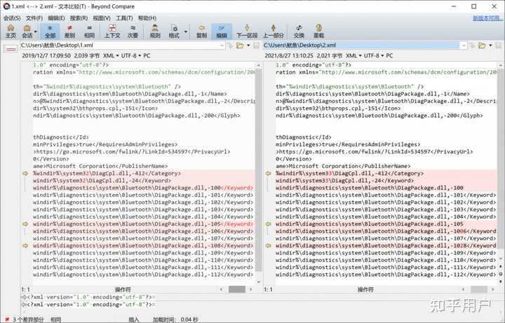
Task: Select right pane line ending -1006</Keyword
Action: [x=386, y=231]
